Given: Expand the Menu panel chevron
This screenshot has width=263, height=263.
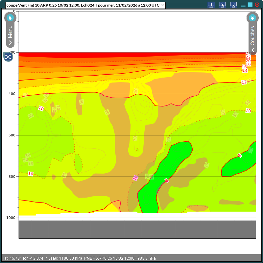Looking at the screenshot, I should [10, 43].
